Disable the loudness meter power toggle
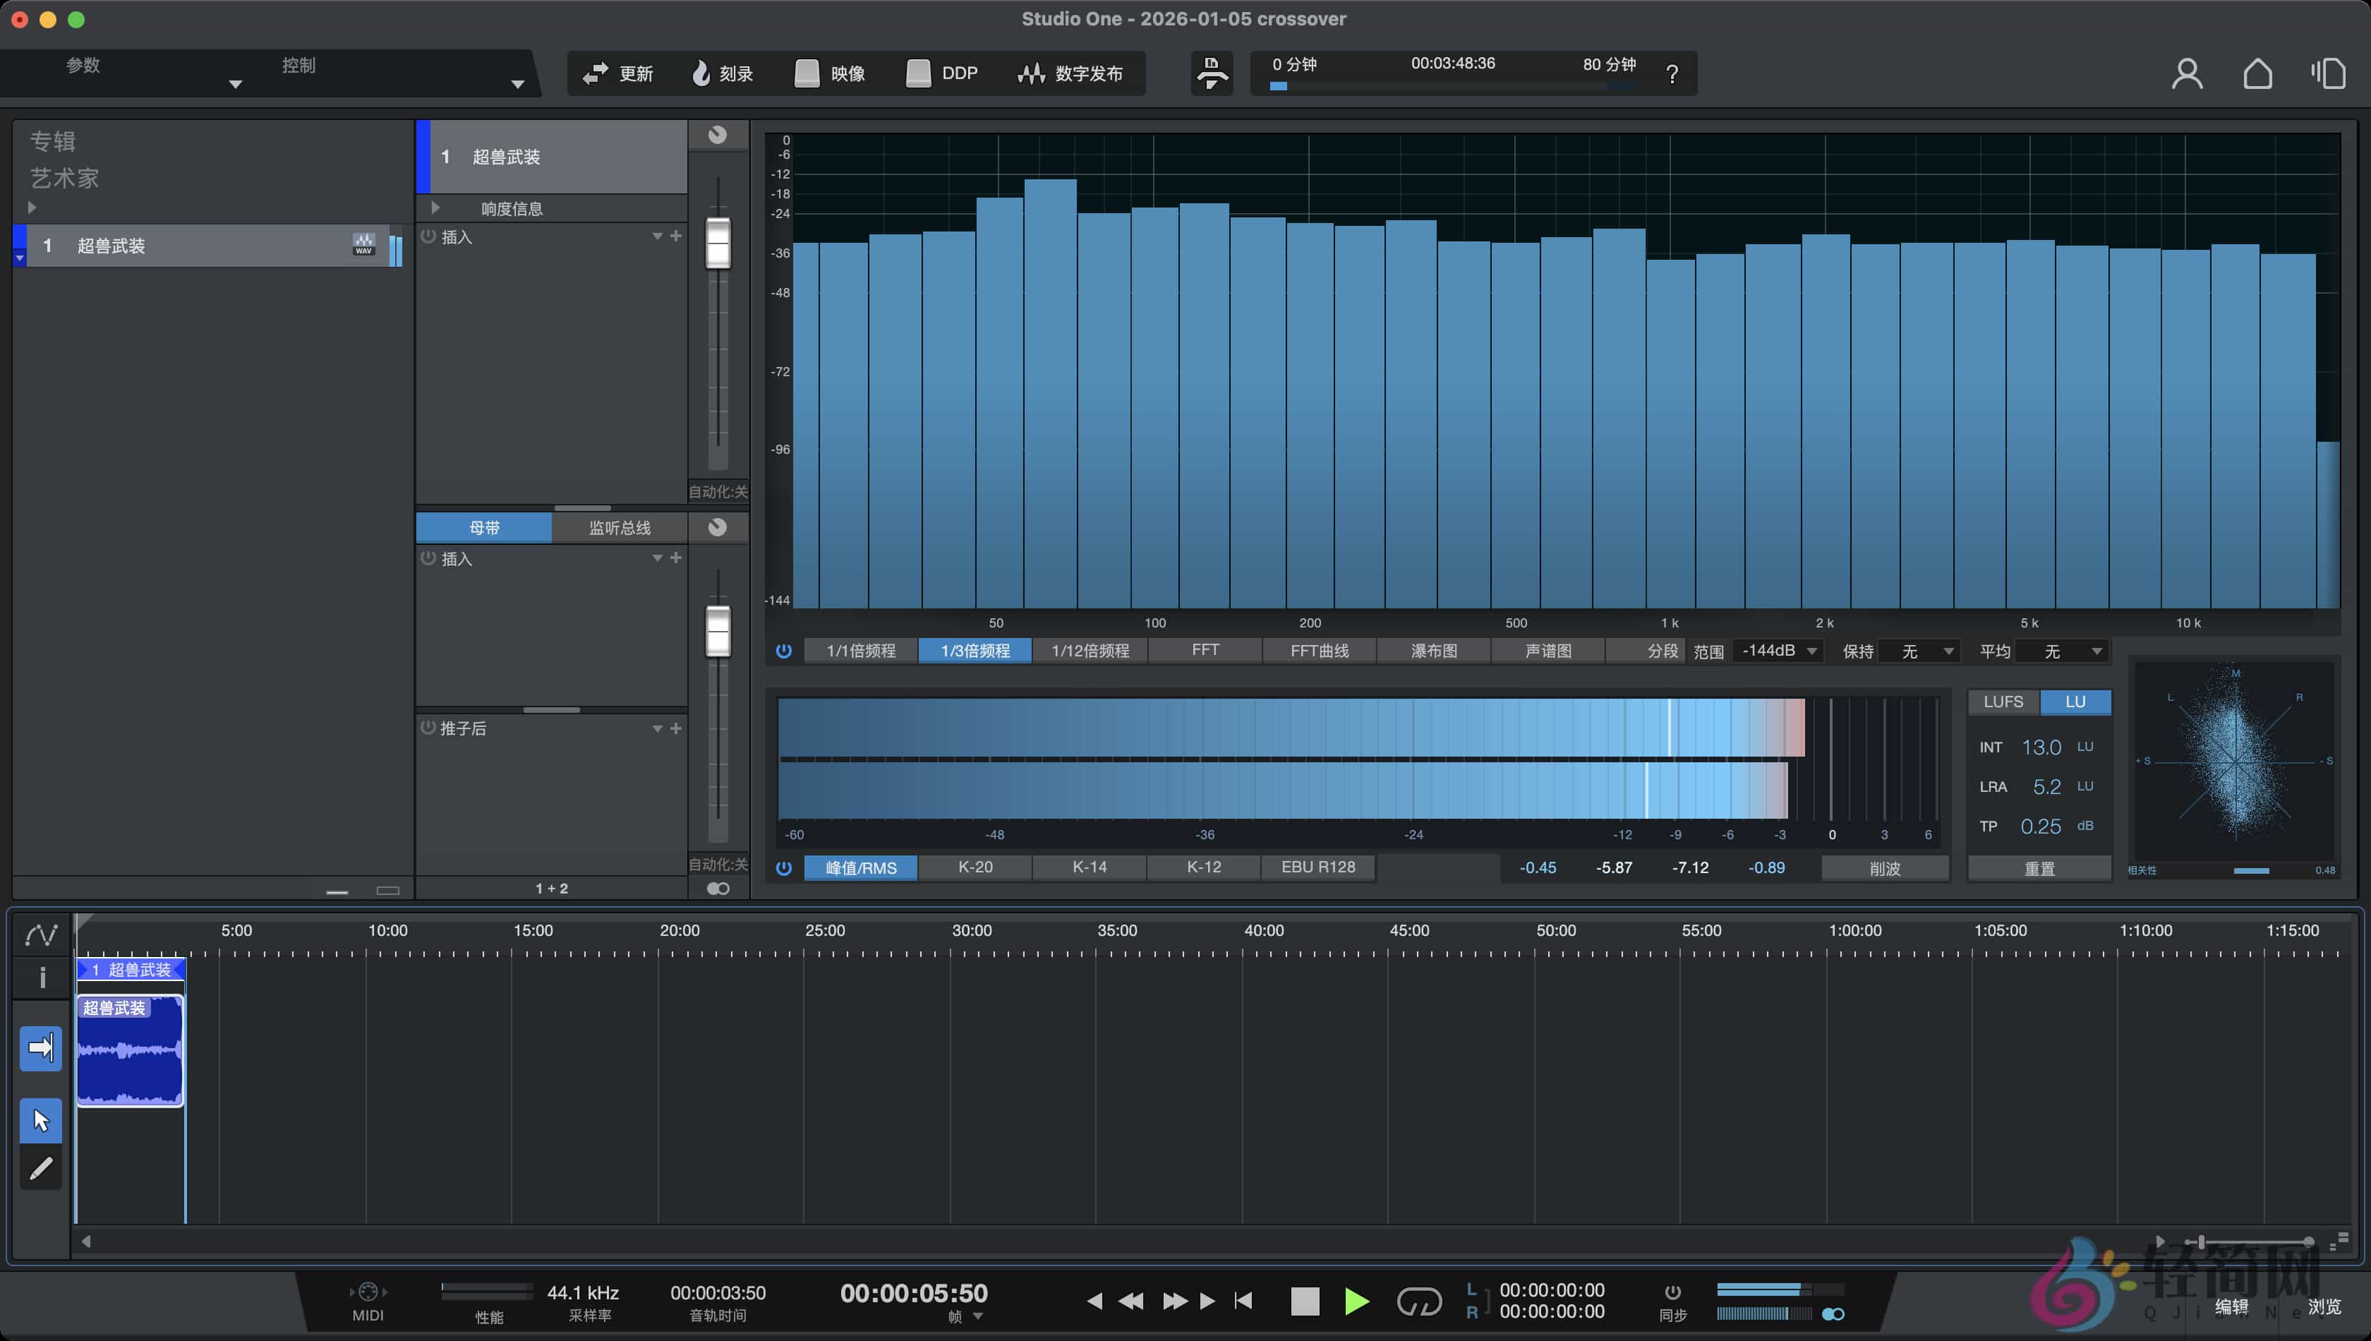The height and width of the screenshot is (1341, 2371). point(783,867)
